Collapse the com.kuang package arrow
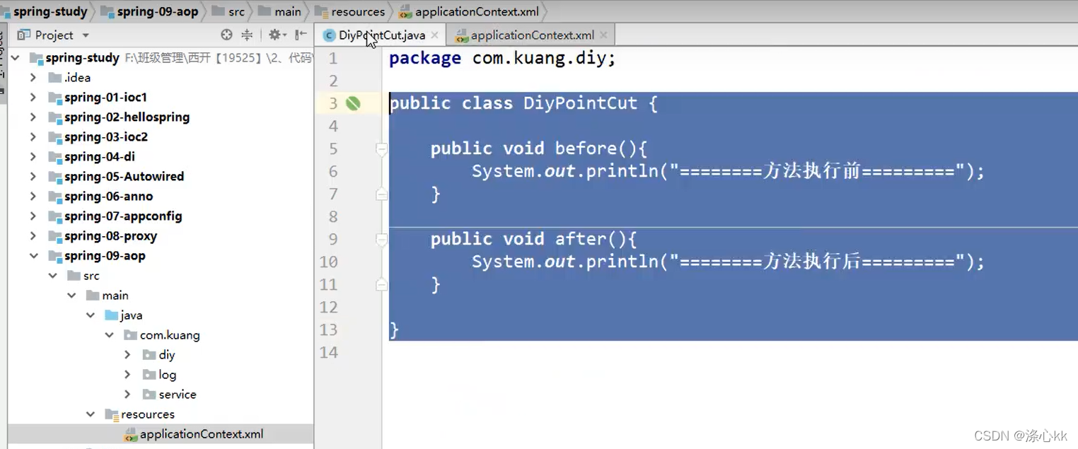Screen dimensions: 1078x449 click(109, 335)
